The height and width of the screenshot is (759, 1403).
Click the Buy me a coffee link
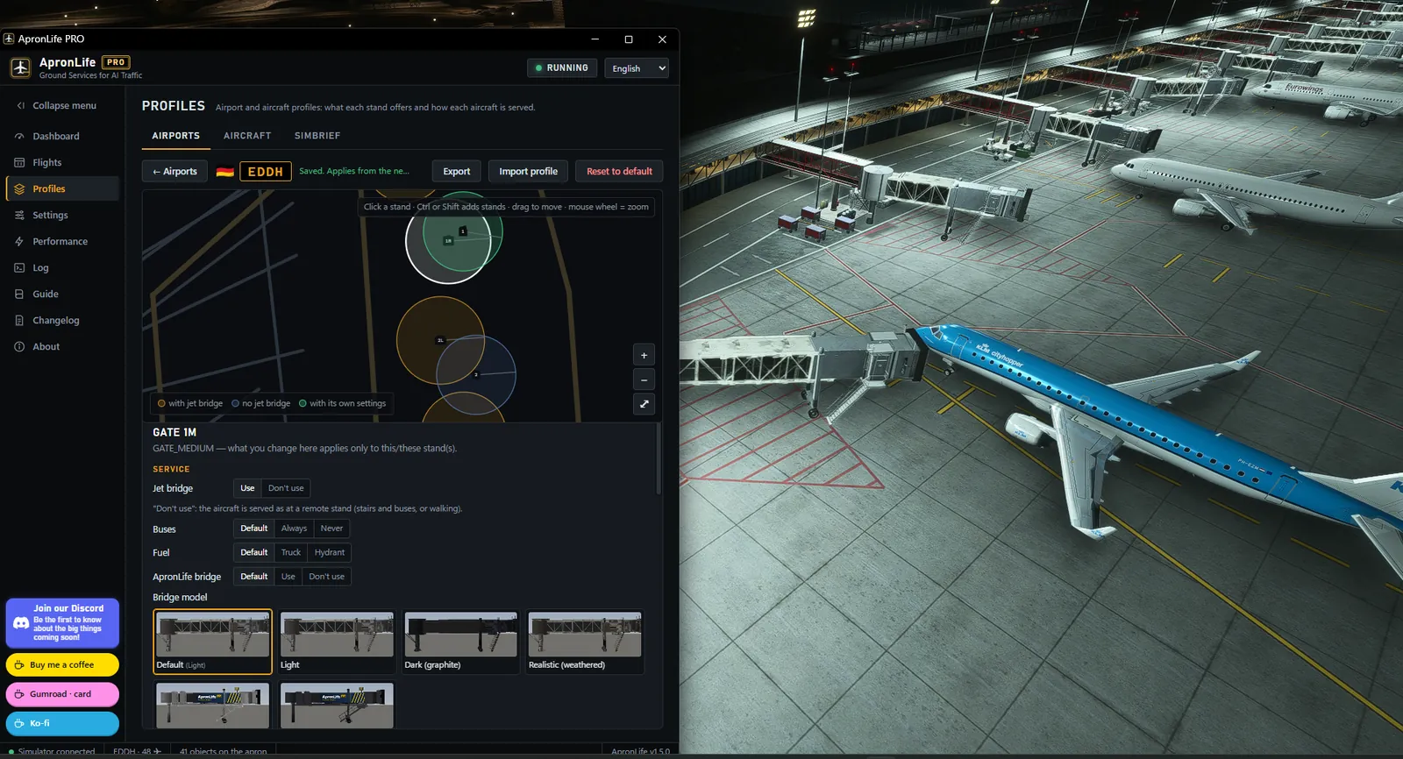coord(62,665)
